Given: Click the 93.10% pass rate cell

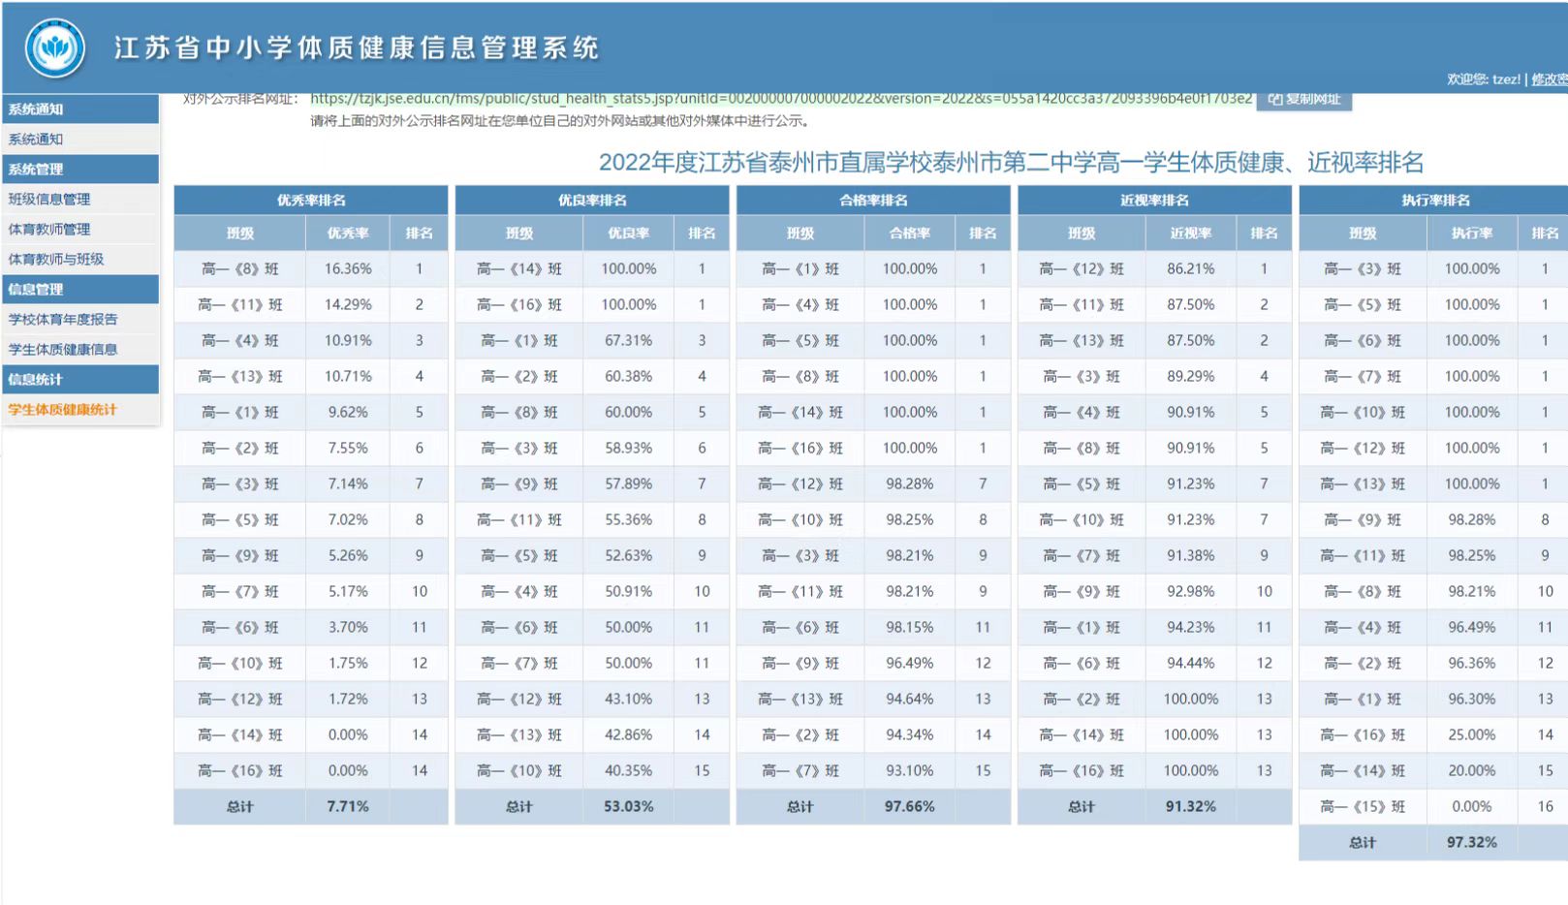Looking at the screenshot, I should (x=910, y=771).
